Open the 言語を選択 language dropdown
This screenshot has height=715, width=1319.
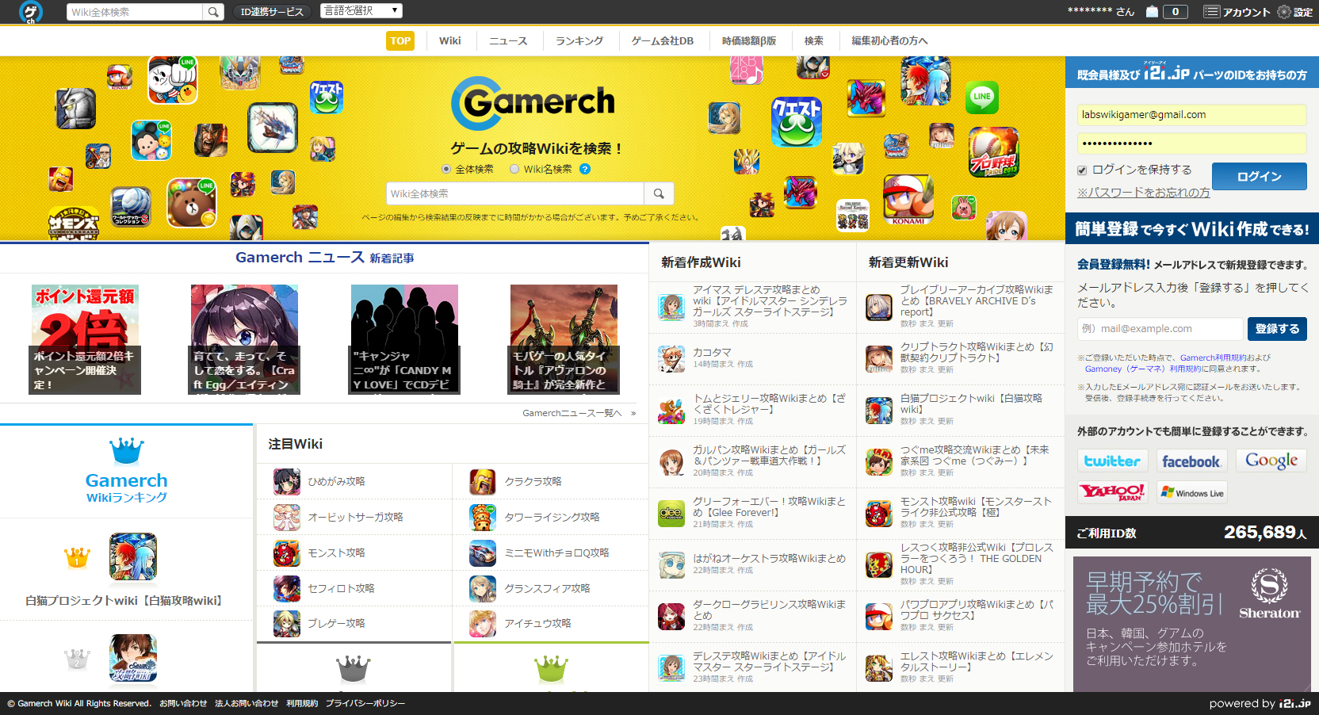(x=361, y=11)
